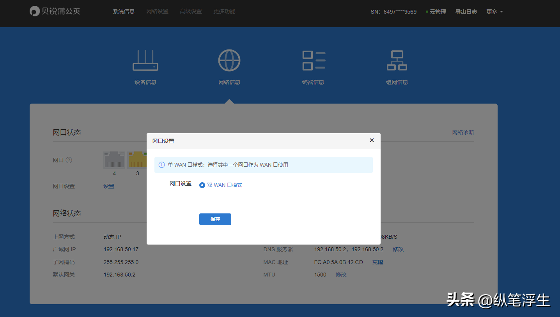The width and height of the screenshot is (560, 317).
Task: Click the DNS value 192.168.50.2，192.168.50.2
Action: pos(349,249)
